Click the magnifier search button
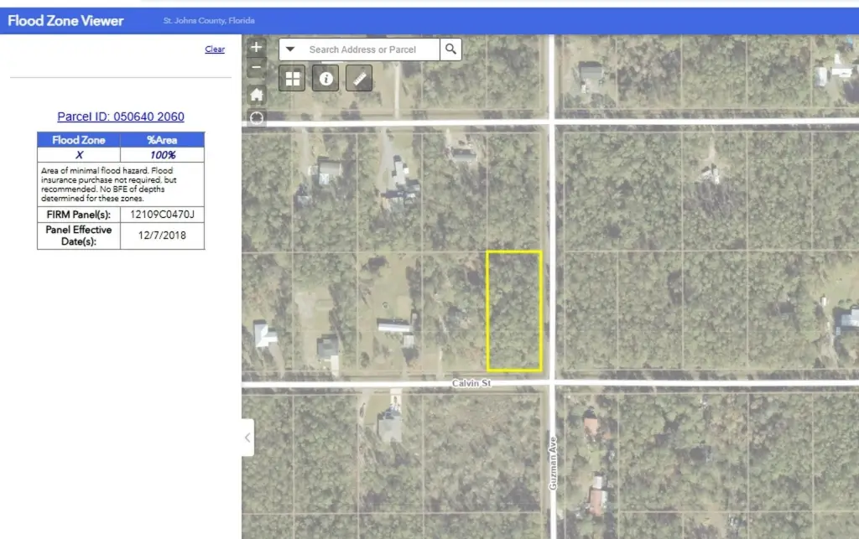Image resolution: width=859 pixels, height=539 pixels. [450, 49]
